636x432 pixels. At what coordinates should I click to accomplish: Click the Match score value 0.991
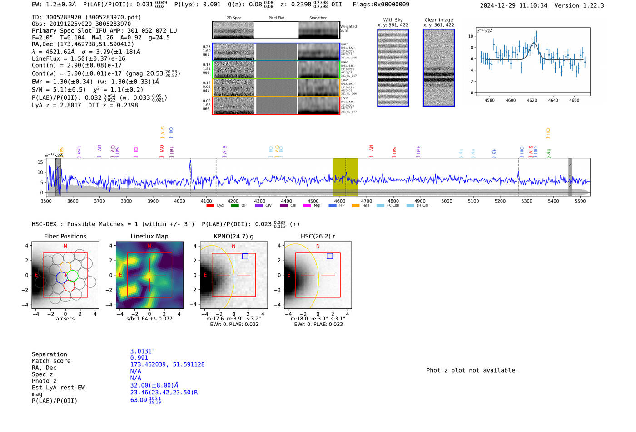139,358
